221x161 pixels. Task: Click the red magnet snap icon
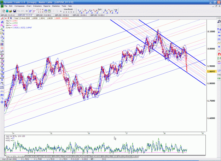pos(219,54)
